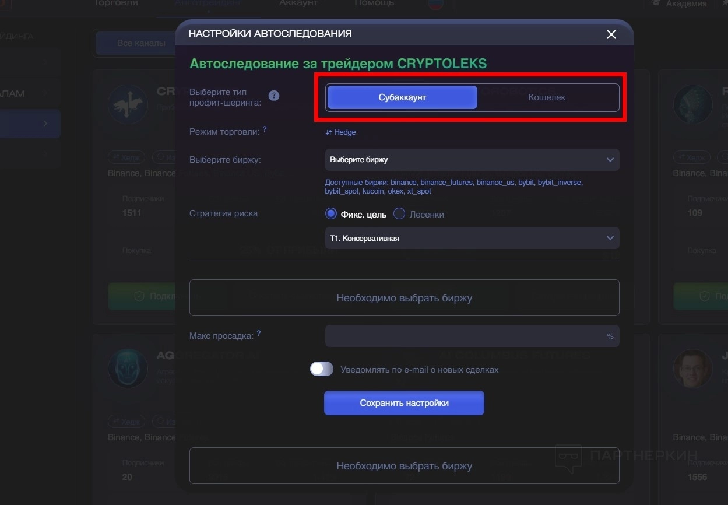Image resolution: width=728 pixels, height=505 pixels.
Task: Focus the Макс просадка percentage field
Action: point(472,336)
